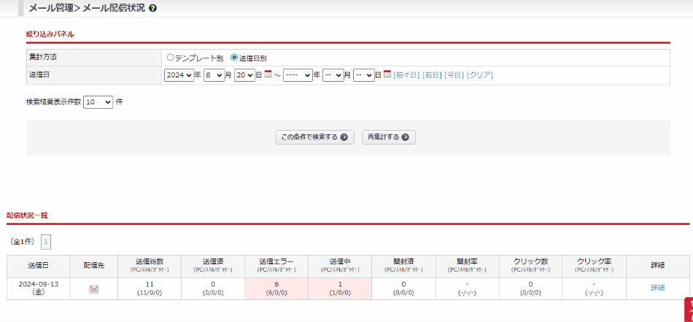This screenshot has width=693, height=322.
Task: Open calendar picker for end date
Action: 387,74
